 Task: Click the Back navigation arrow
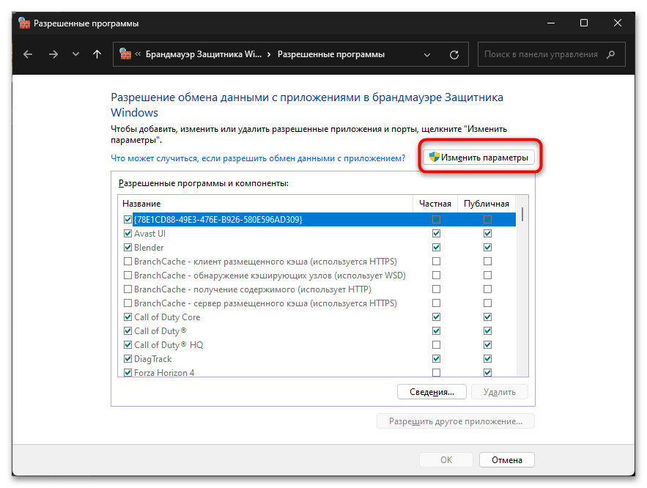coord(28,55)
